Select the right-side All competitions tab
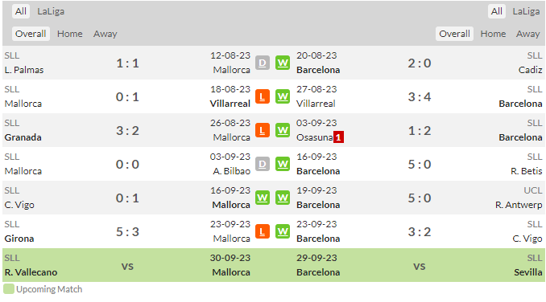Screen dimensions: 546x302 (497, 11)
